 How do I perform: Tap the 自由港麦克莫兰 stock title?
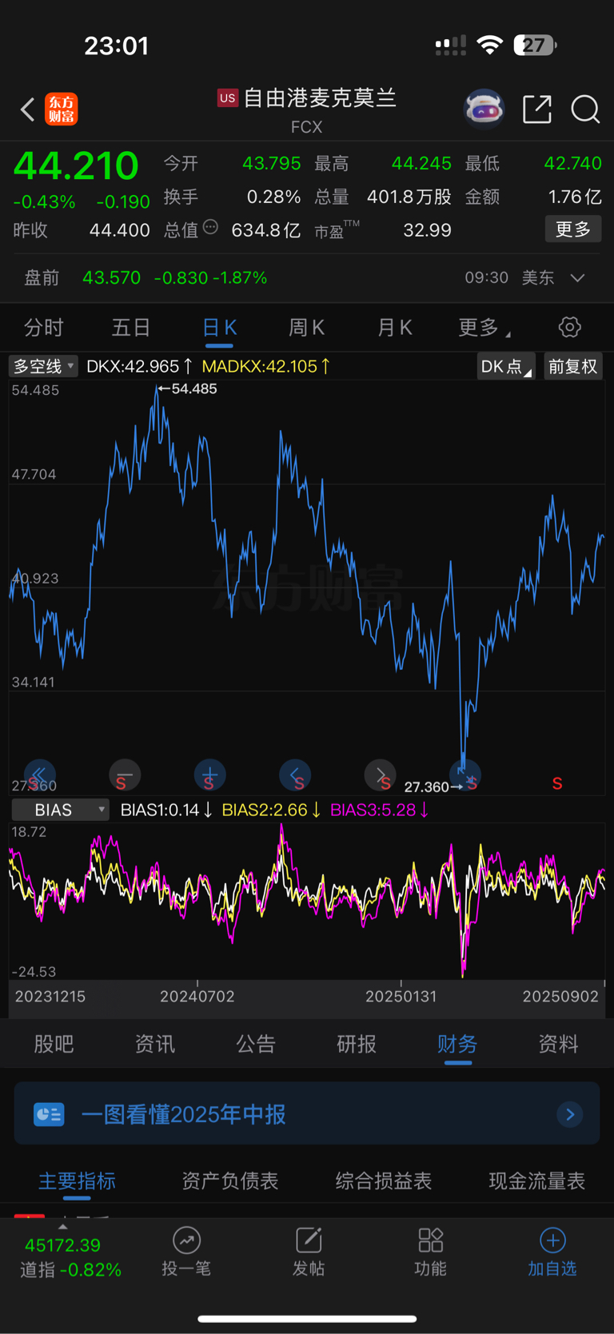[320, 98]
